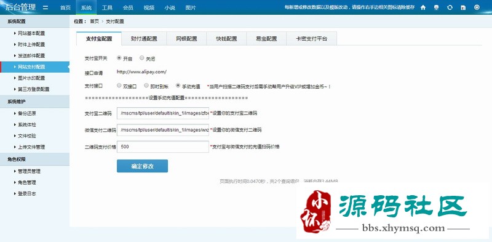
Task: Switch to the 快钱配置 tab
Action: pyautogui.click(x=226, y=39)
